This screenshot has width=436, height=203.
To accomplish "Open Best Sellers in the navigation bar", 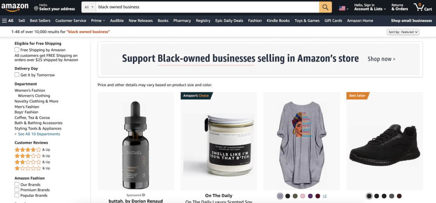I will 40,20.
